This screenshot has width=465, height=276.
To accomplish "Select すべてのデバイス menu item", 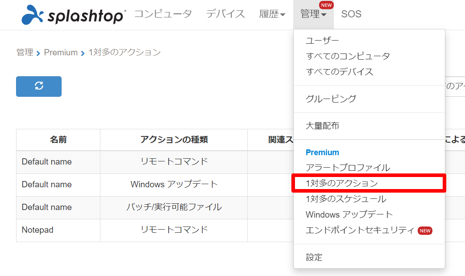I will 339,72.
